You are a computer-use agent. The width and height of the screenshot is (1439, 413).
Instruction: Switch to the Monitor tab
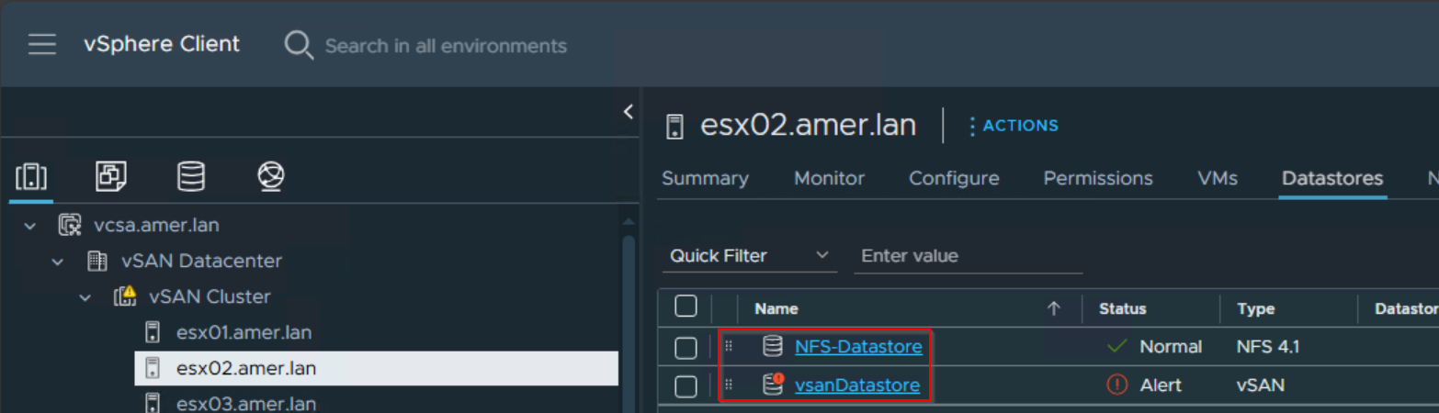(829, 178)
